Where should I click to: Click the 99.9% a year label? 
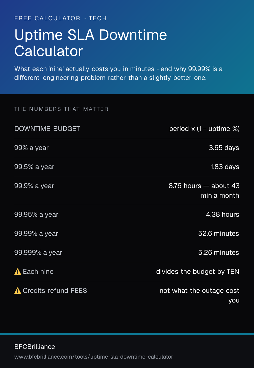(x=34, y=186)
